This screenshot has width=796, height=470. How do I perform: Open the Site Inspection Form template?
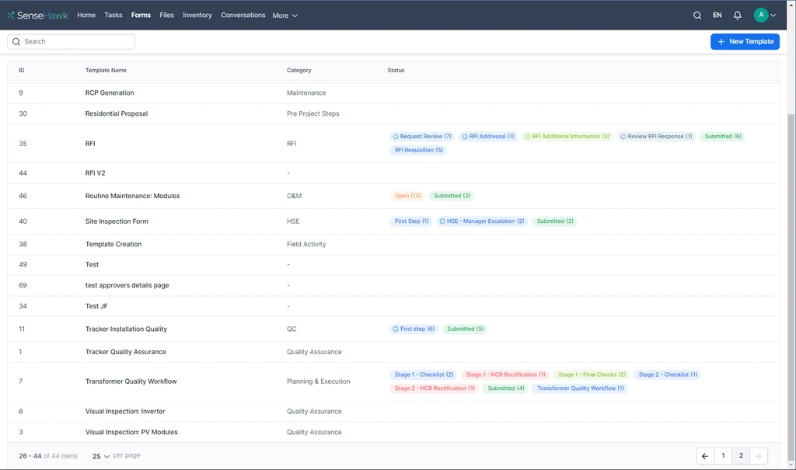pos(117,221)
